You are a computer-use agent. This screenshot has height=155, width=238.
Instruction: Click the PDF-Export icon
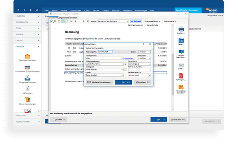[x=181, y=76]
